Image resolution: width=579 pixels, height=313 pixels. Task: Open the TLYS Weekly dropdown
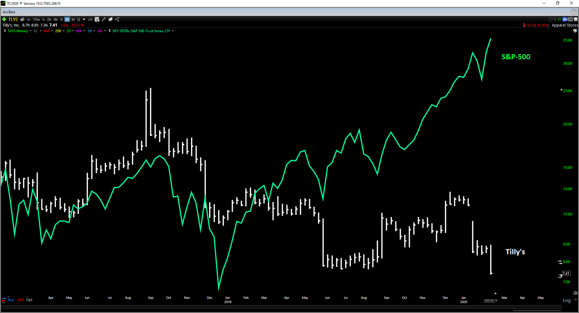coord(30,31)
